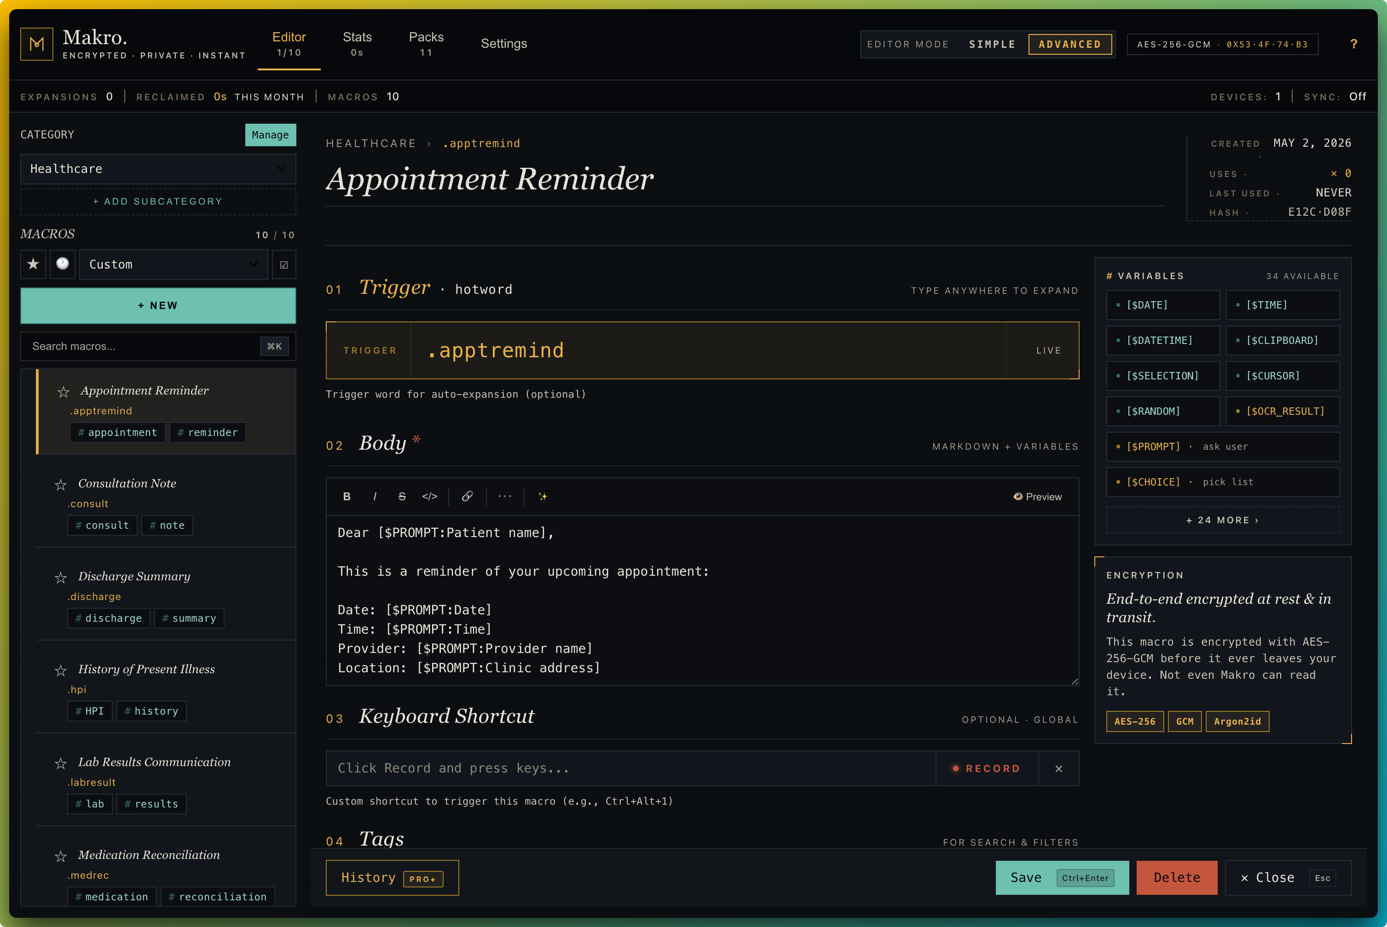
Task: Open more formatting options ellipsis
Action: (x=505, y=497)
